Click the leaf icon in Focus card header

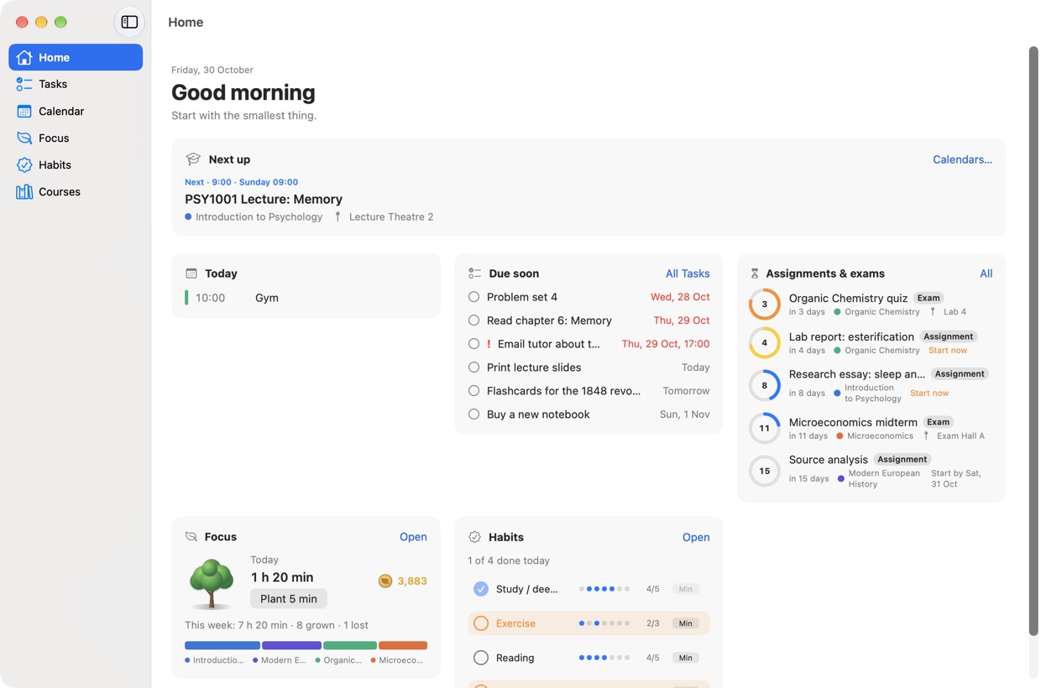[191, 537]
